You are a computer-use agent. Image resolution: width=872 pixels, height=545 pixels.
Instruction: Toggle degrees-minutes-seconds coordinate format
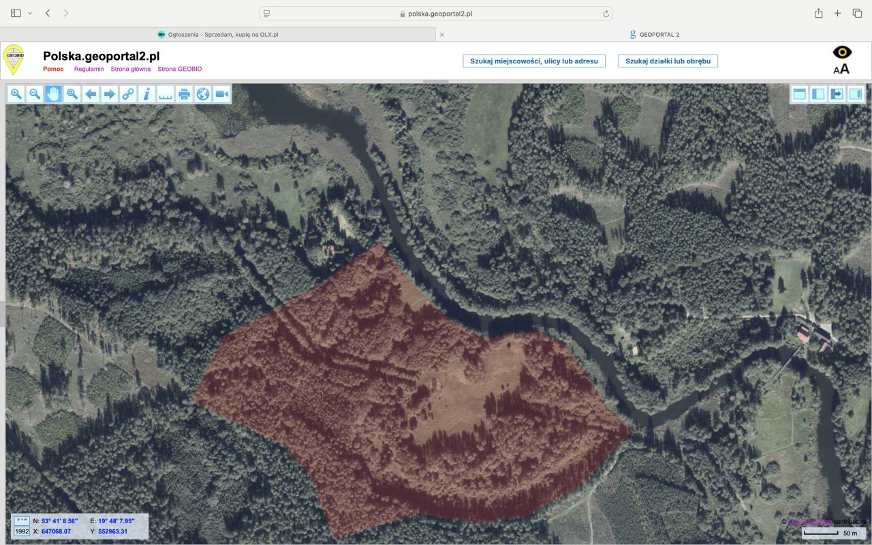22,520
